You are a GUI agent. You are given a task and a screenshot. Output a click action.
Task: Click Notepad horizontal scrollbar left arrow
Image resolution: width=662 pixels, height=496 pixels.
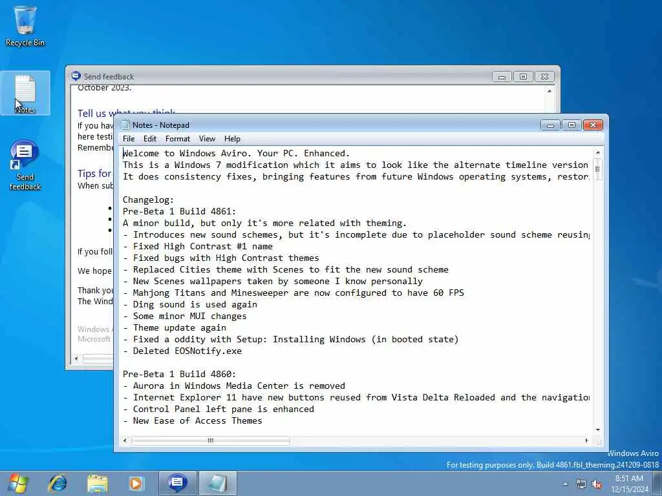pos(125,440)
